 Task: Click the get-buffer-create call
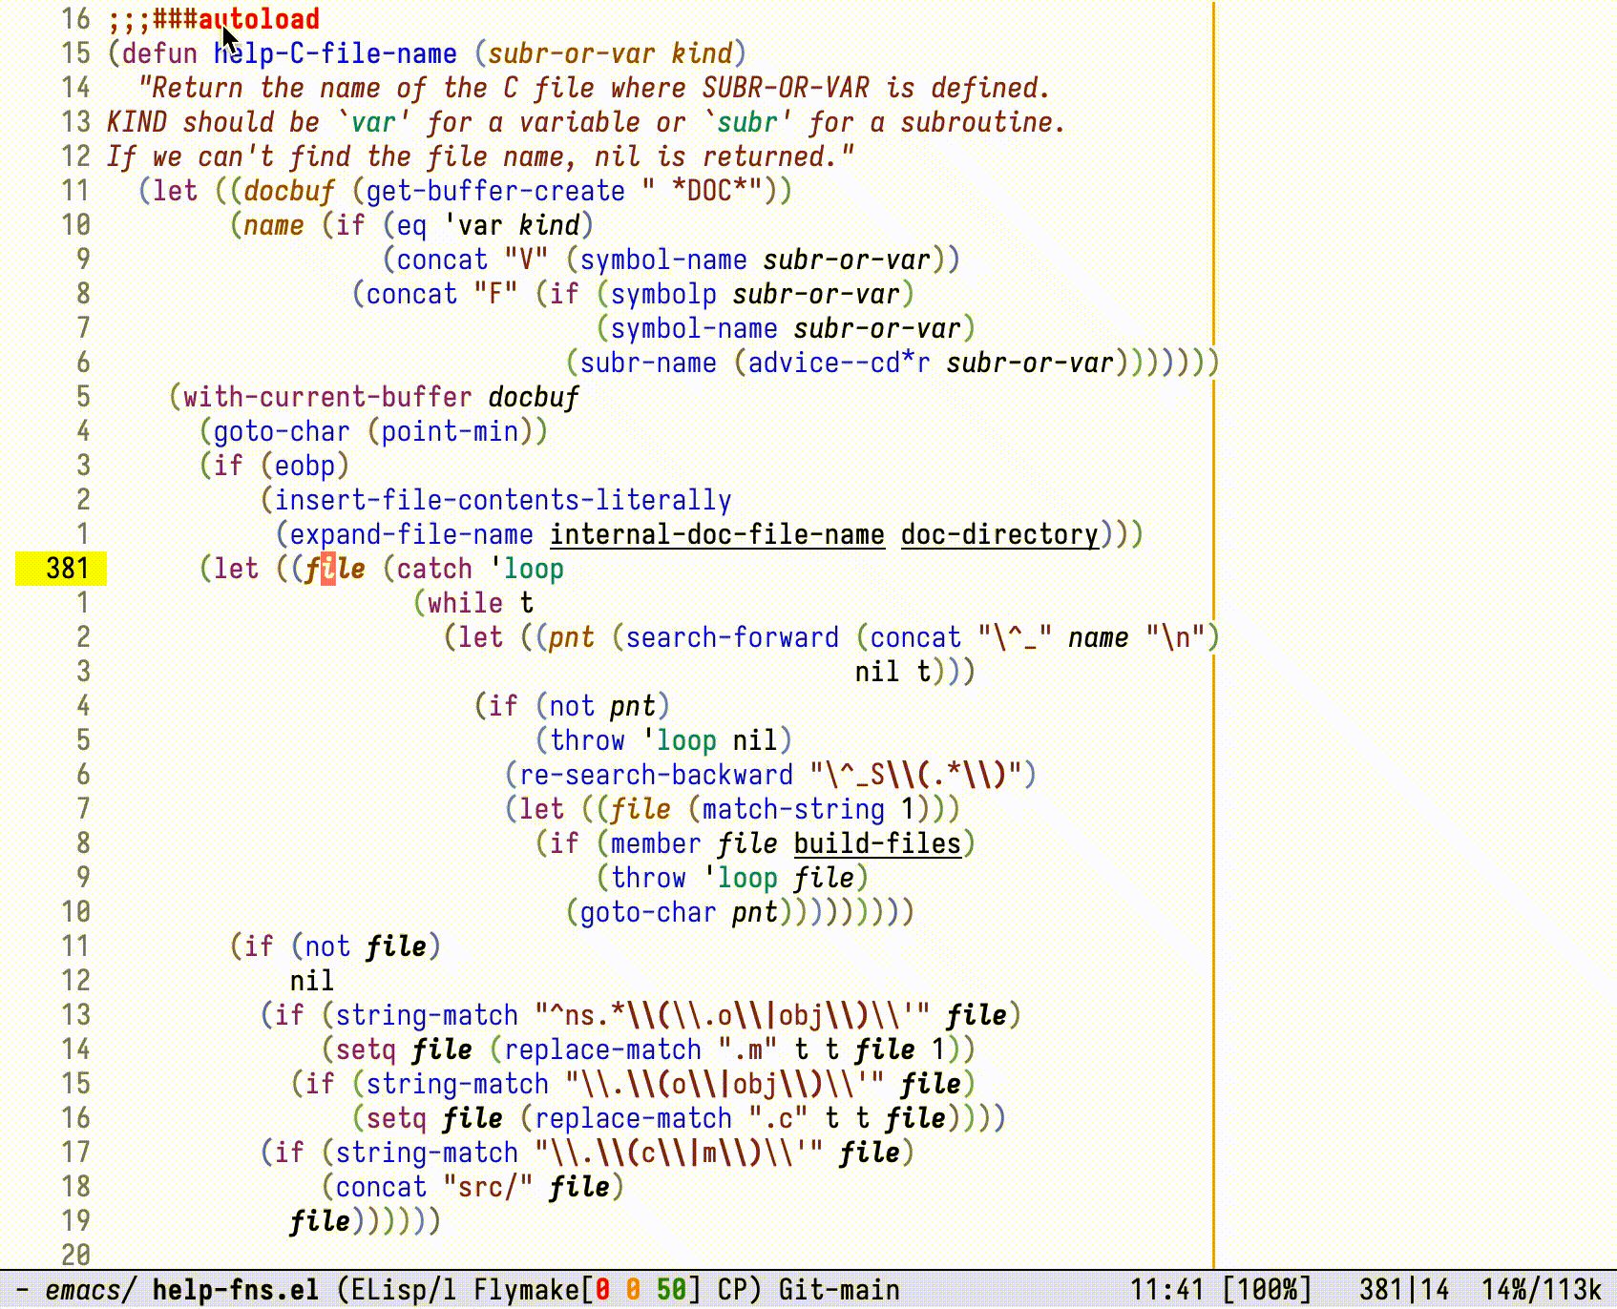point(495,191)
